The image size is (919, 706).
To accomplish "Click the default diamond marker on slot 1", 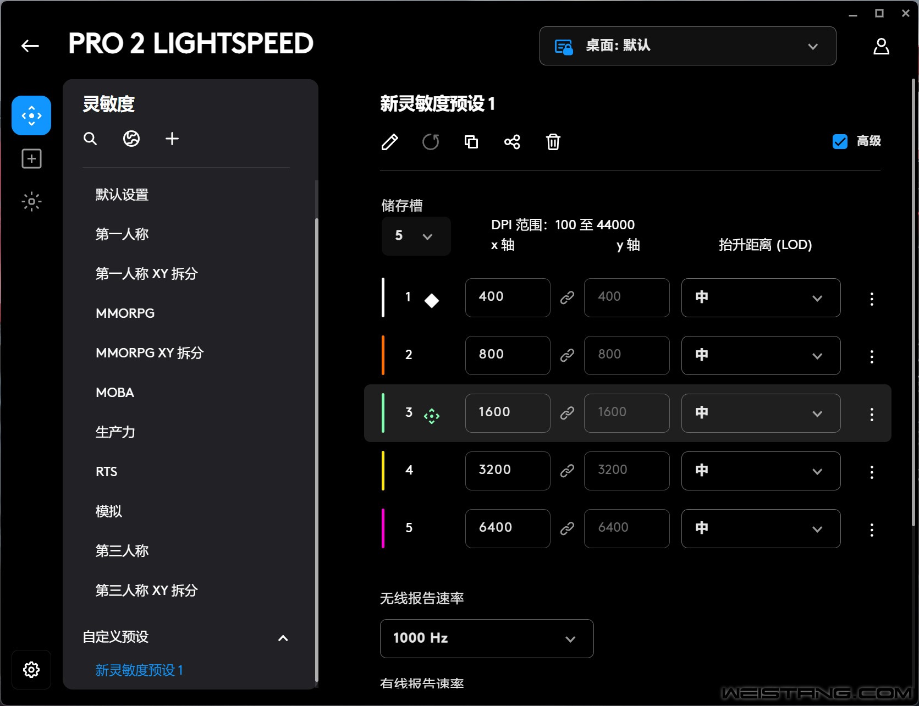I will (x=432, y=300).
